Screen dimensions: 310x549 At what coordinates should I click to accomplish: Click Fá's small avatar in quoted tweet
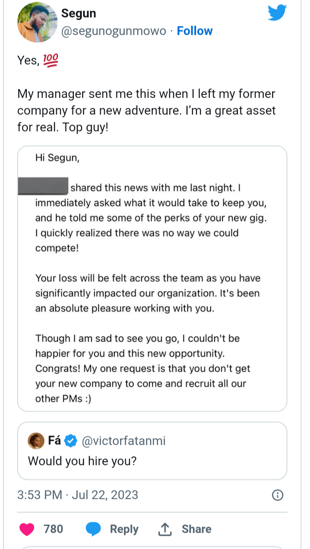tap(36, 441)
